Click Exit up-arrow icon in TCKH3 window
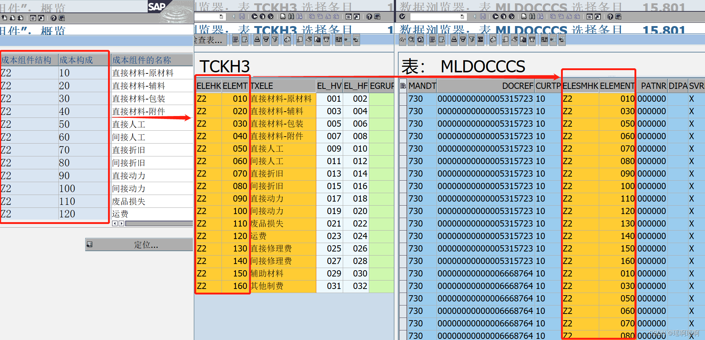 click(262, 17)
